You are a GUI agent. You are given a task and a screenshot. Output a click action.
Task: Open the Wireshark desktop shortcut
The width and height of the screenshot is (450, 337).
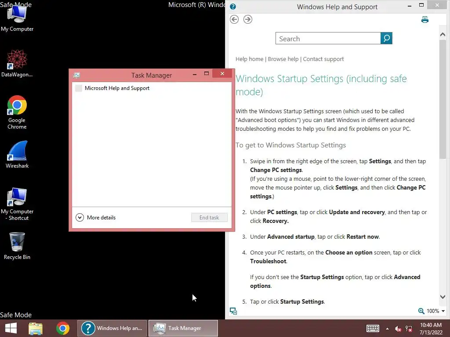pos(17,154)
